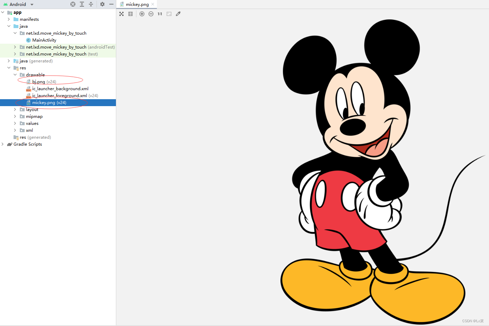Collapse the net.lxd.move_mickey_by_touch main package
The height and width of the screenshot is (326, 489).
click(x=15, y=33)
